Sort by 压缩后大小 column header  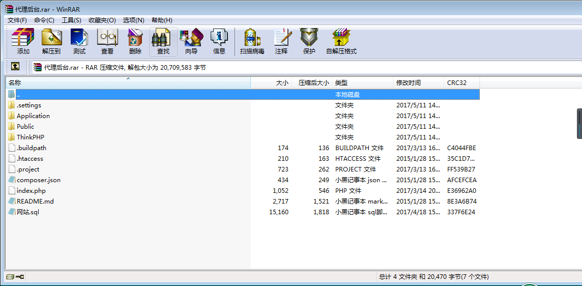(312, 83)
